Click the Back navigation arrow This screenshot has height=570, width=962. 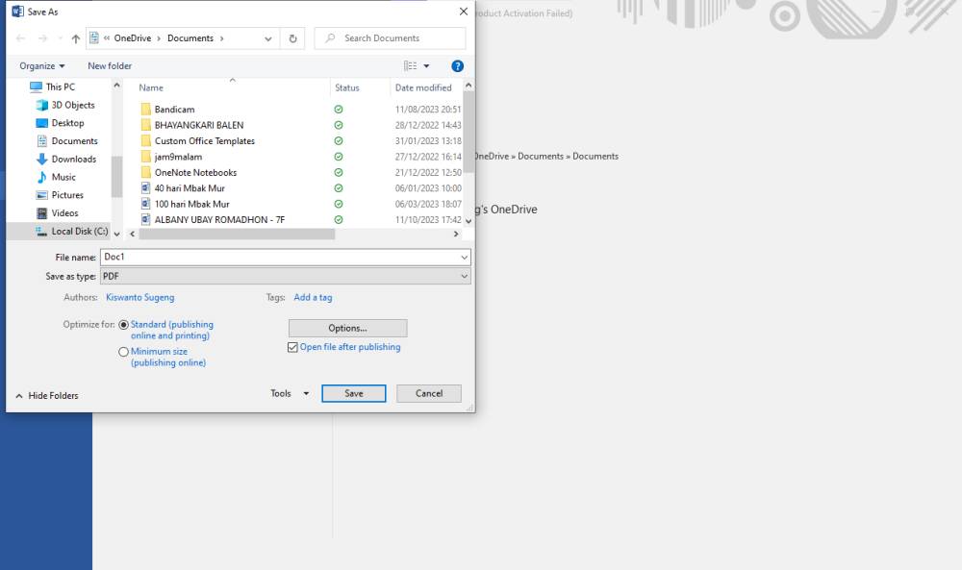click(21, 38)
